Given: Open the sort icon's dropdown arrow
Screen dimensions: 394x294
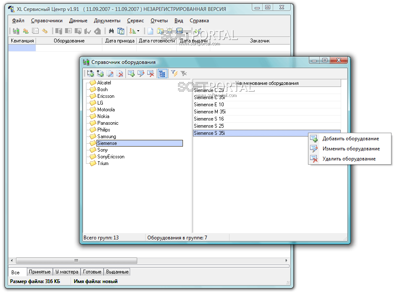Looking at the screenshot, I should [x=138, y=31].
